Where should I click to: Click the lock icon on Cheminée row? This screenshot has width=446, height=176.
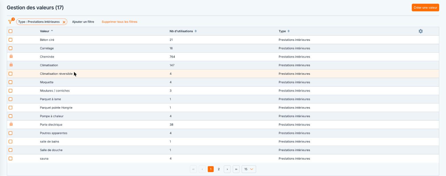tap(11, 56)
